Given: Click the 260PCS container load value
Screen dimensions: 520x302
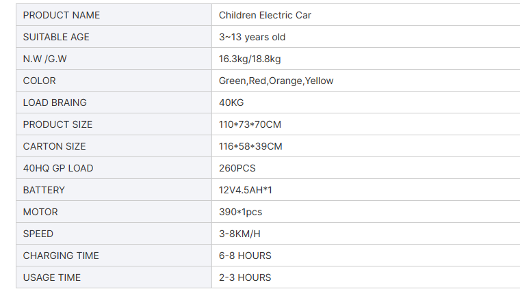Looking at the screenshot, I should click(237, 168).
